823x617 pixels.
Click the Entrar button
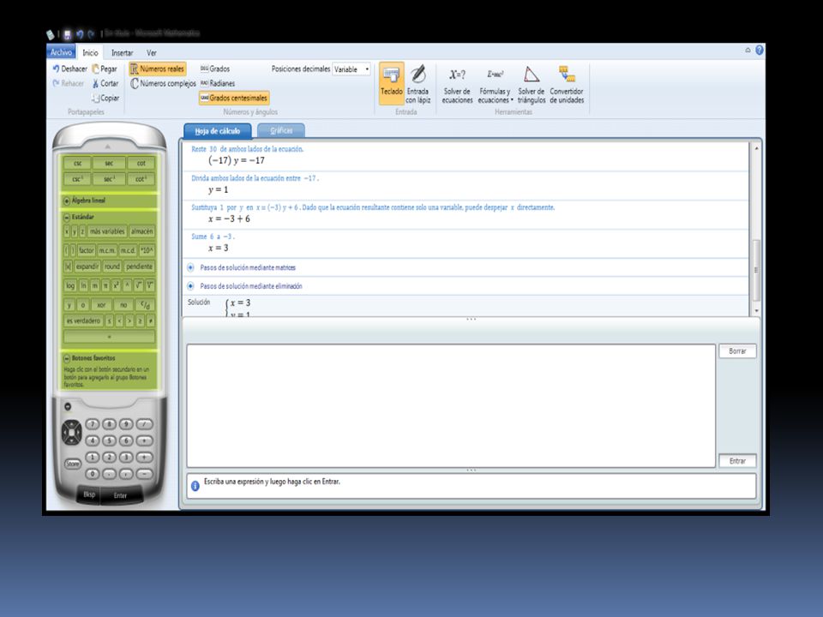pos(737,461)
